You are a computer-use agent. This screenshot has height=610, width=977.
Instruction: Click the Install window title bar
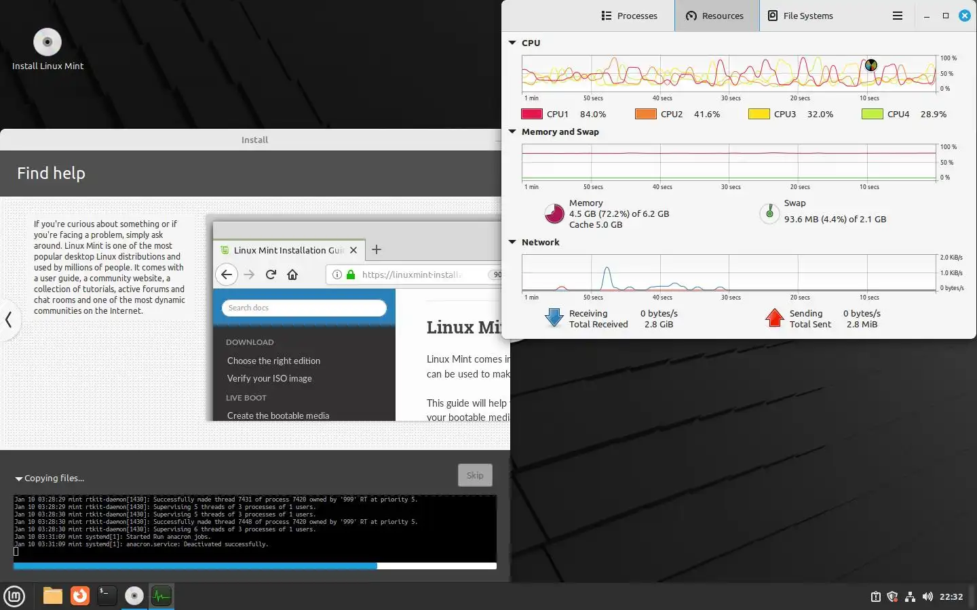click(x=254, y=140)
